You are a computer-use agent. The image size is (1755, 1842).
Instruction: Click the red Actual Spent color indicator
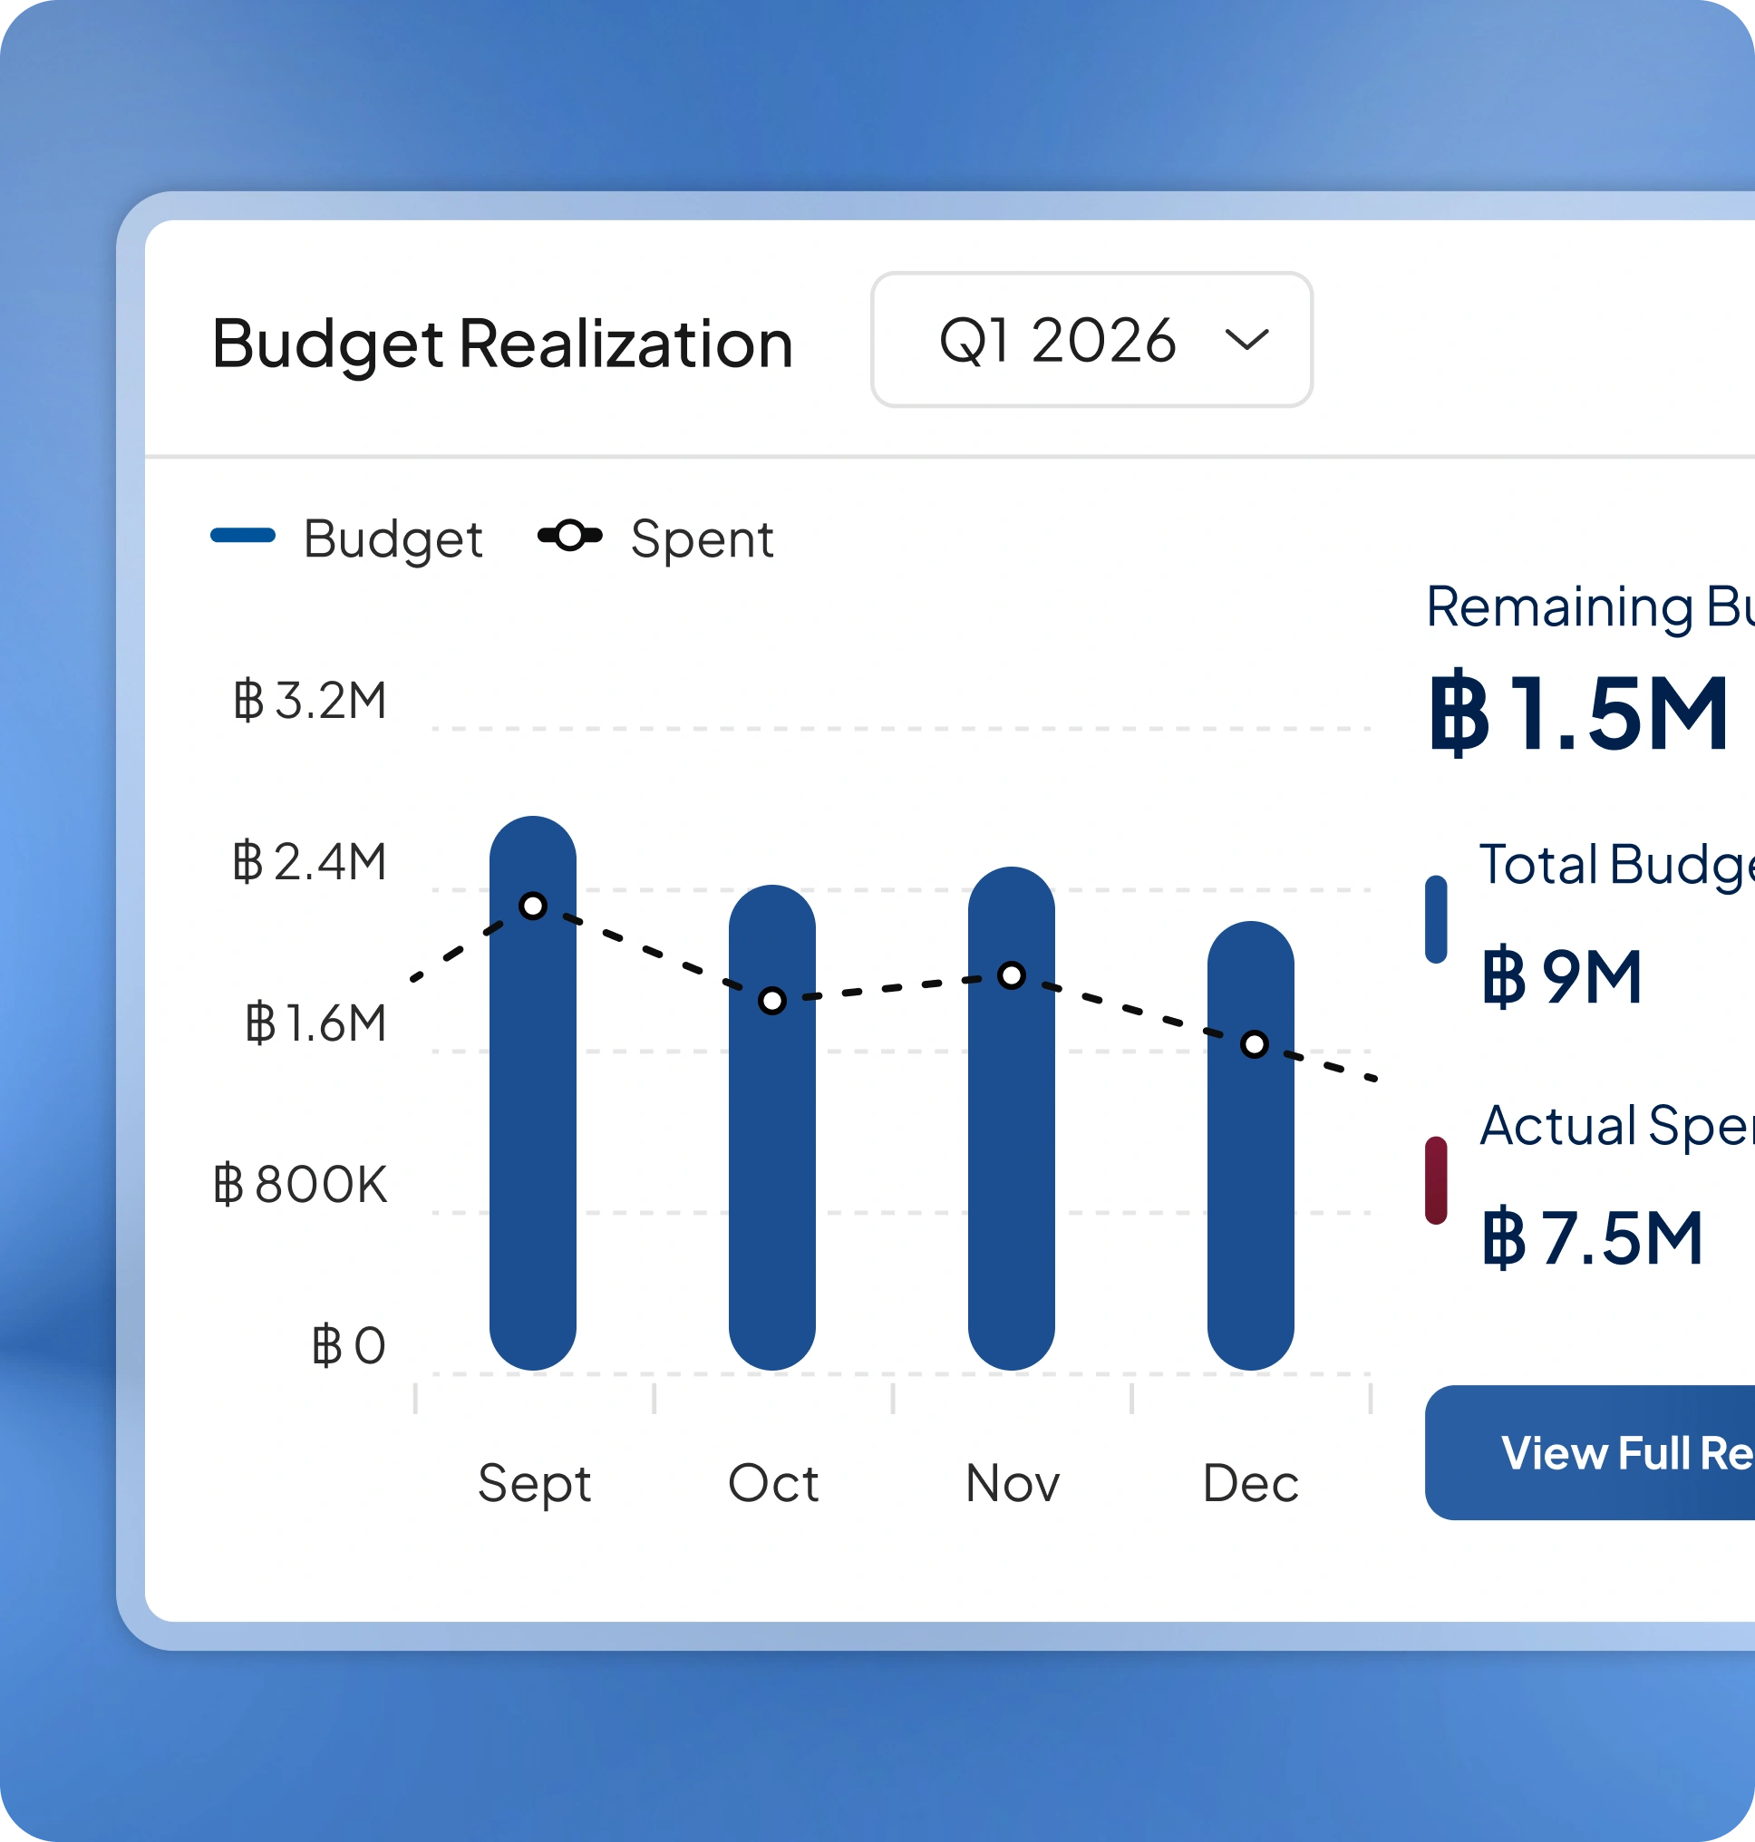[1436, 1180]
